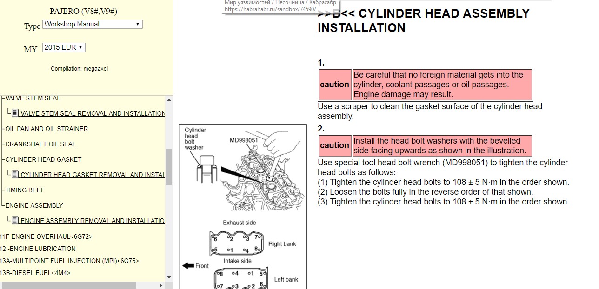Click document icon next to Cylinder Head Gasket Removal
The height and width of the screenshot is (289, 599).
pos(15,175)
